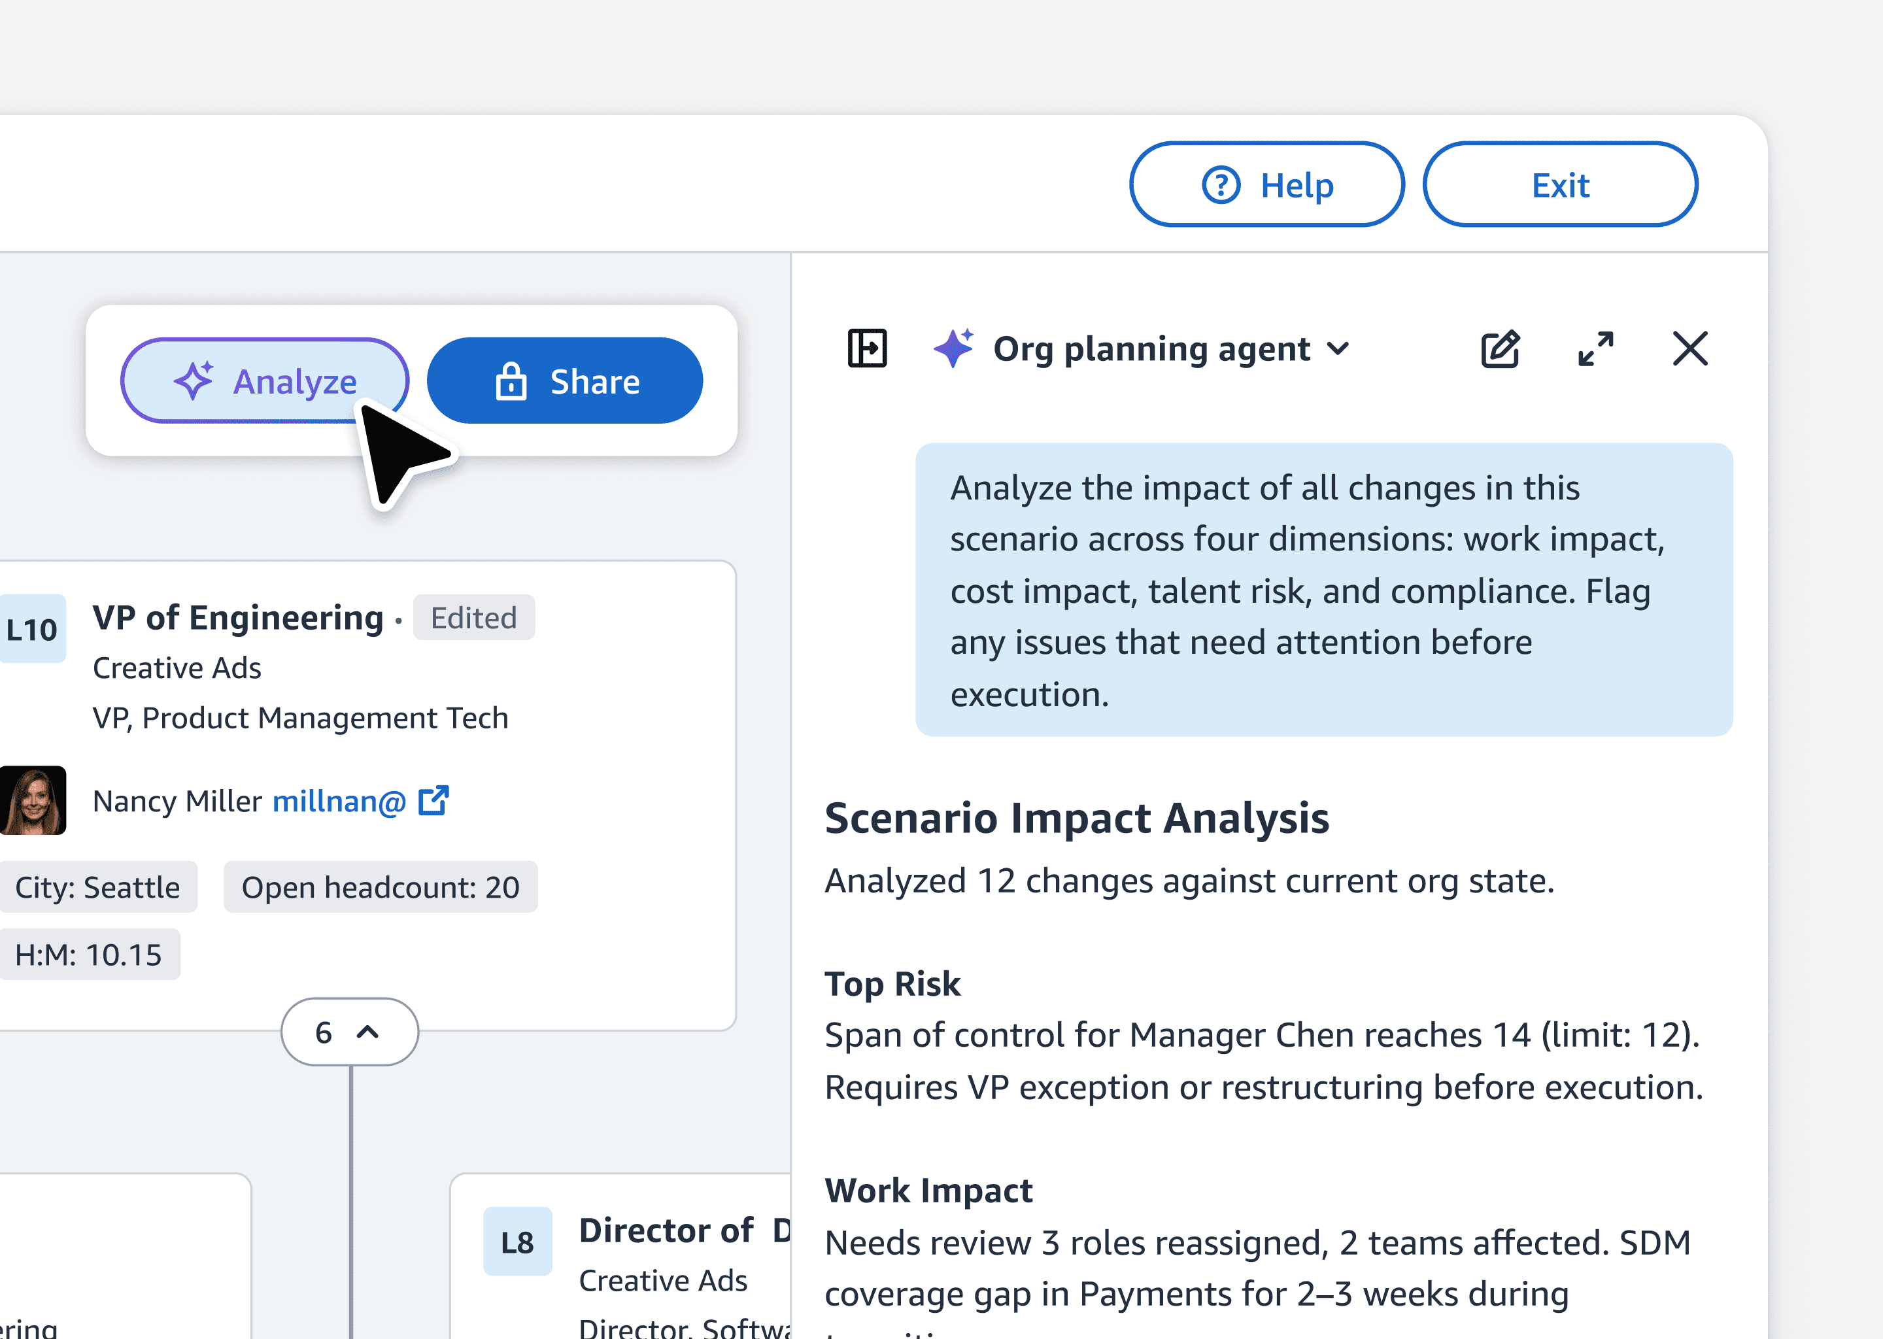Start a new chat with compose icon
Image resolution: width=1883 pixels, height=1339 pixels.
[x=1500, y=348]
